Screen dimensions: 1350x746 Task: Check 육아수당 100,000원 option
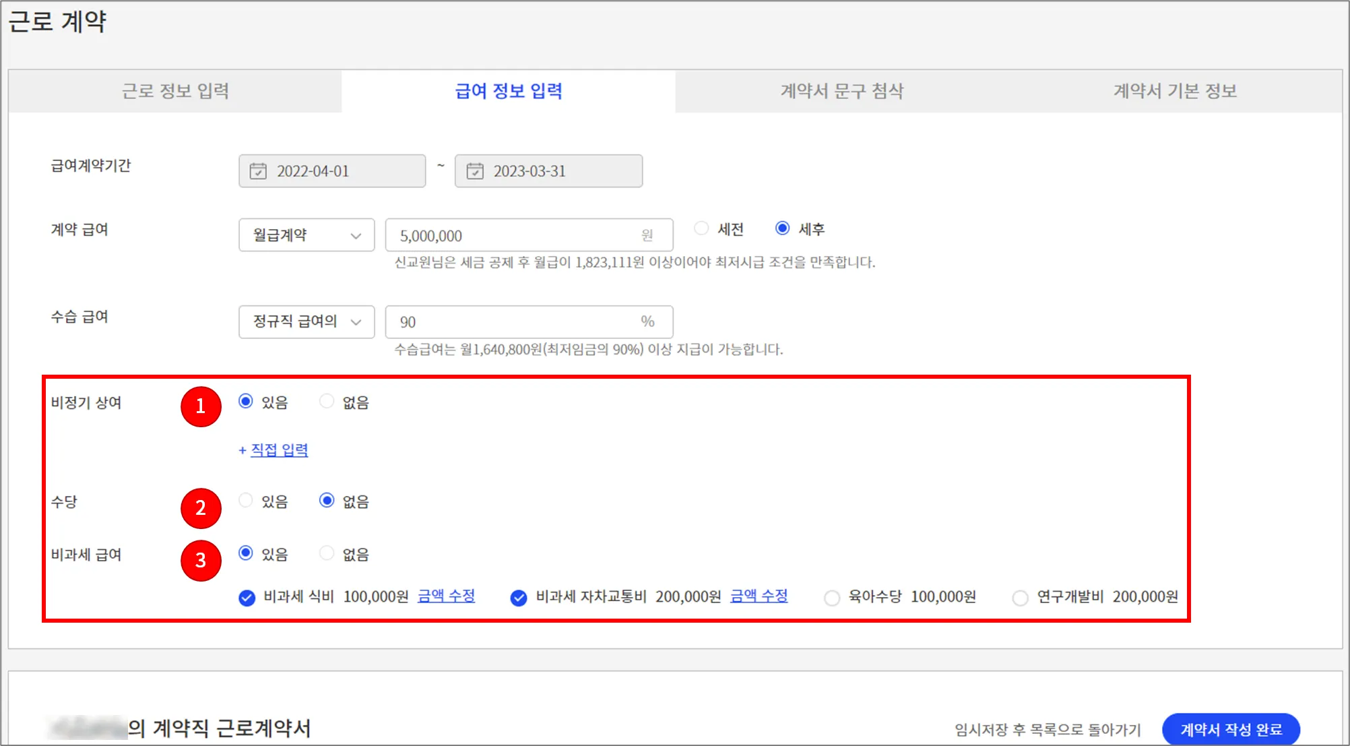coord(832,598)
